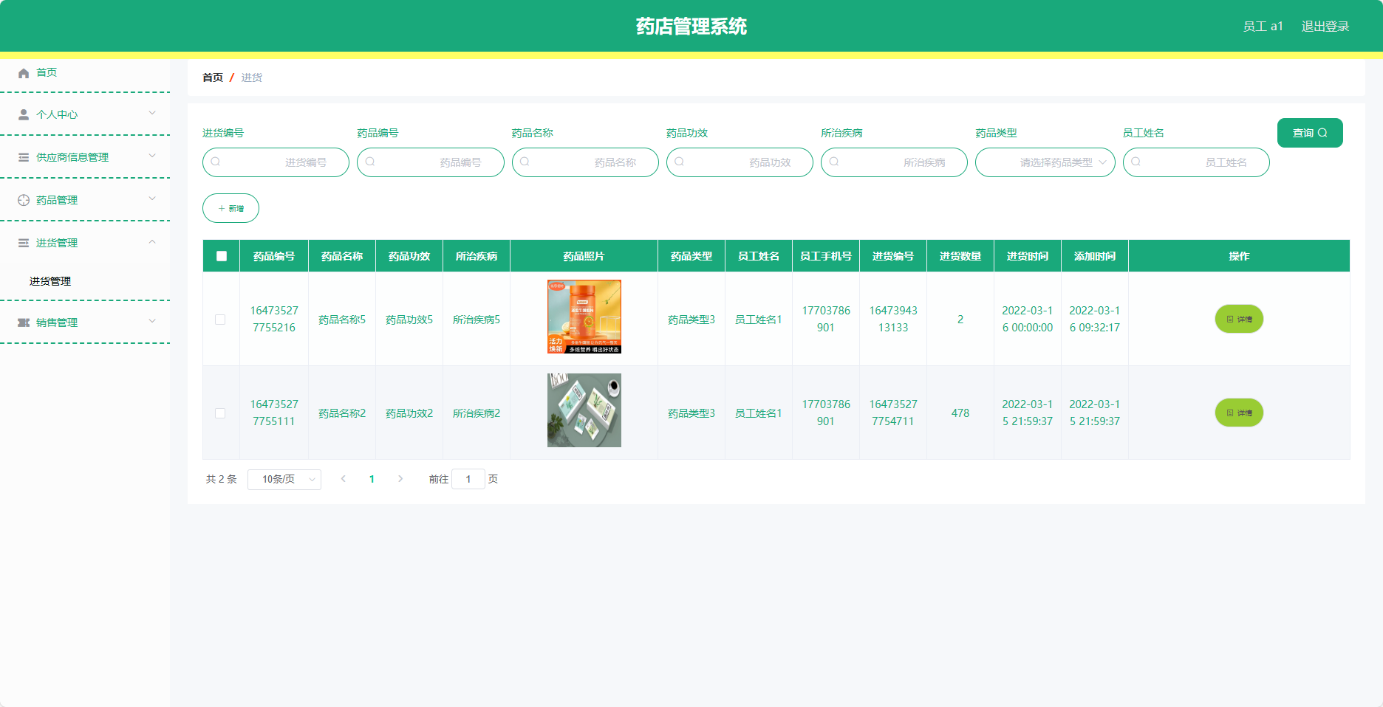Click search icon in 药品名称 field
This screenshot has width=1383, height=707.
click(x=525, y=162)
